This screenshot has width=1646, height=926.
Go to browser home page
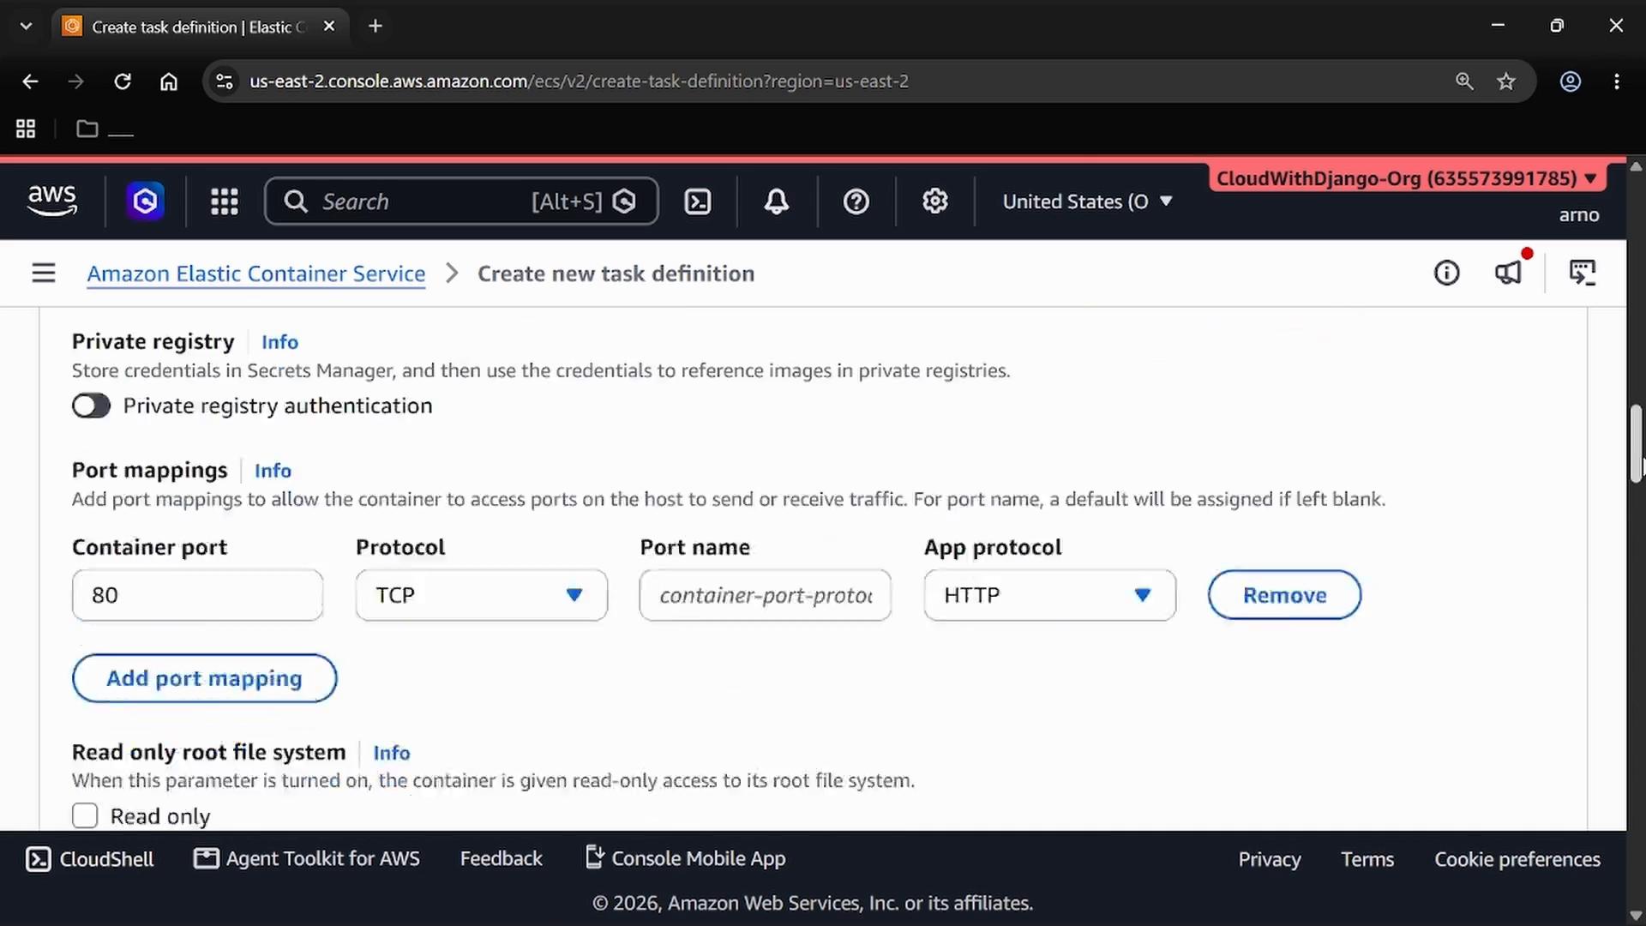coord(169,81)
